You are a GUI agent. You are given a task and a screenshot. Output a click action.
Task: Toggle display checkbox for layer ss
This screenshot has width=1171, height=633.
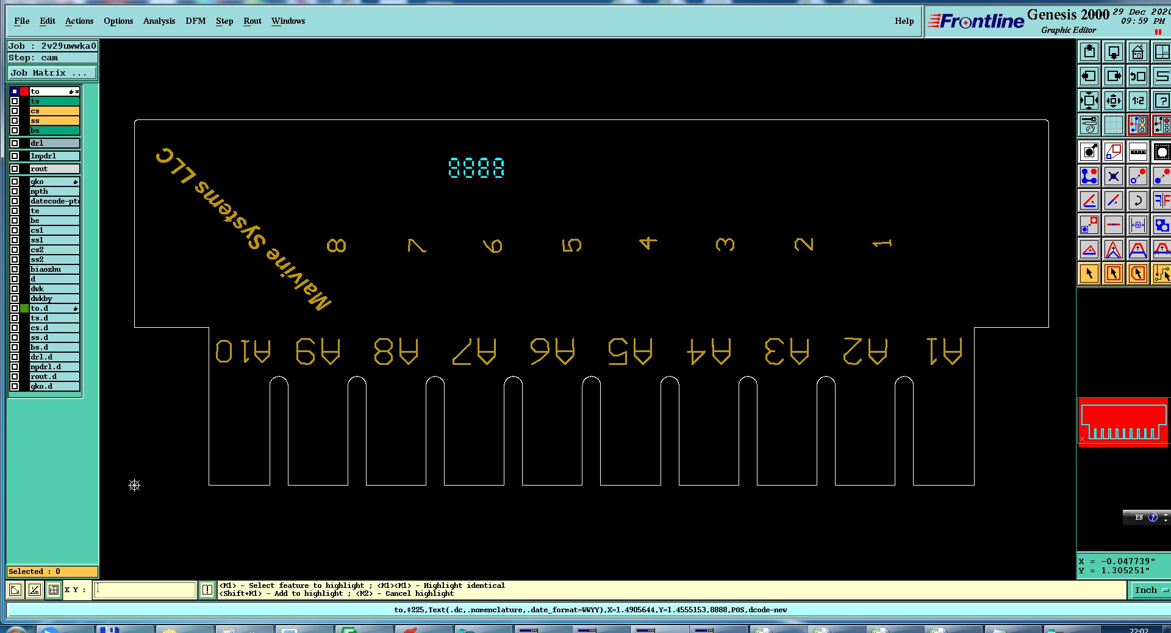pos(15,121)
